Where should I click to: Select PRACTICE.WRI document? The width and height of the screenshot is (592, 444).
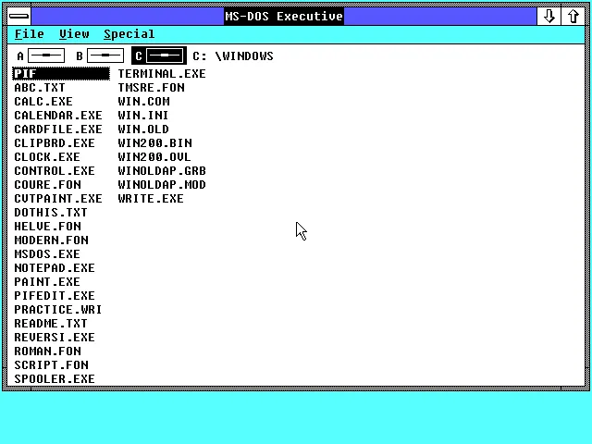[58, 310]
